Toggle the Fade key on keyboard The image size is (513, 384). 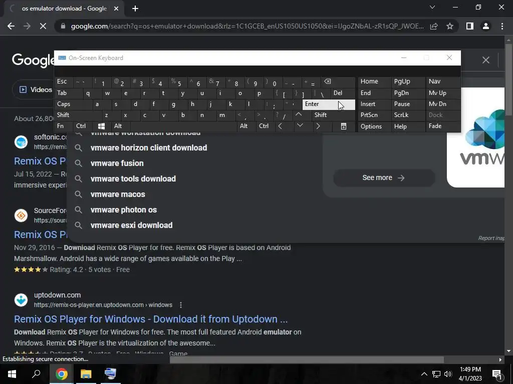[443, 126]
